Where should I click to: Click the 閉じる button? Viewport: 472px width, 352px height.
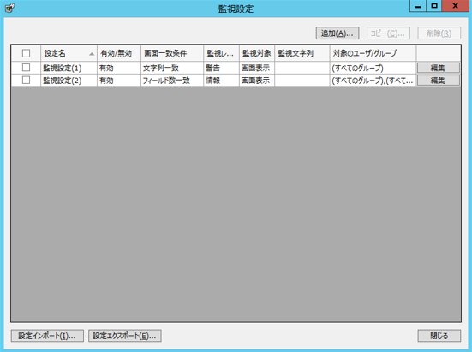point(439,336)
